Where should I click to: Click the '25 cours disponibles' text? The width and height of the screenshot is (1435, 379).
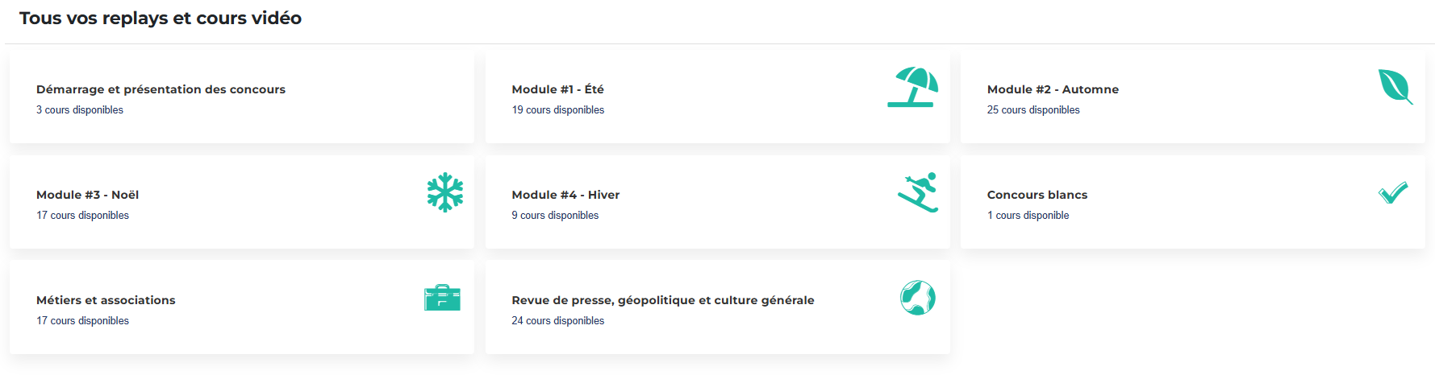point(1033,110)
